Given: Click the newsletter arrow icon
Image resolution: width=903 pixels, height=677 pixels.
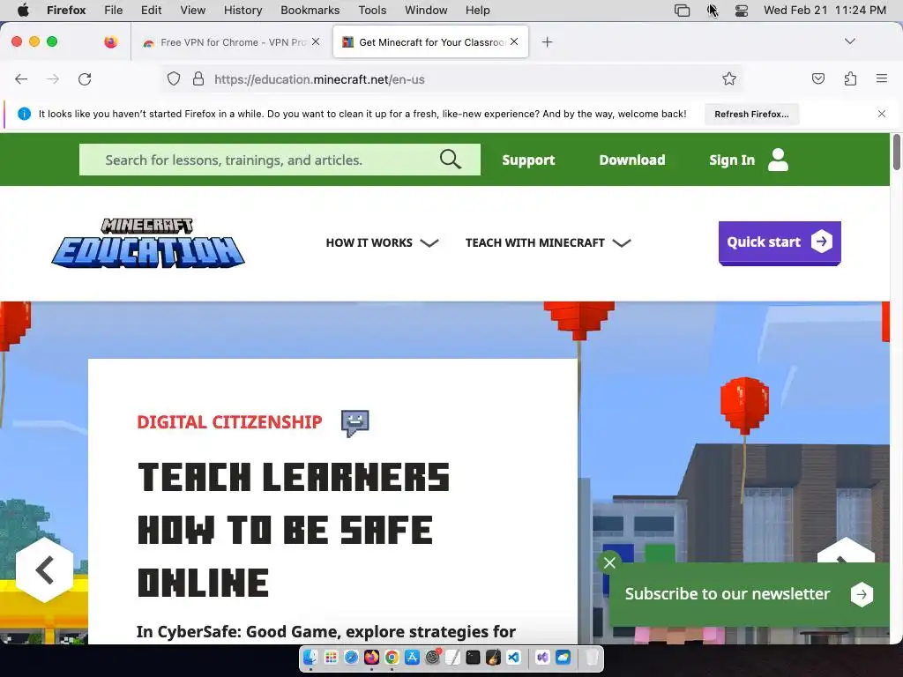Looking at the screenshot, I should pos(862,594).
